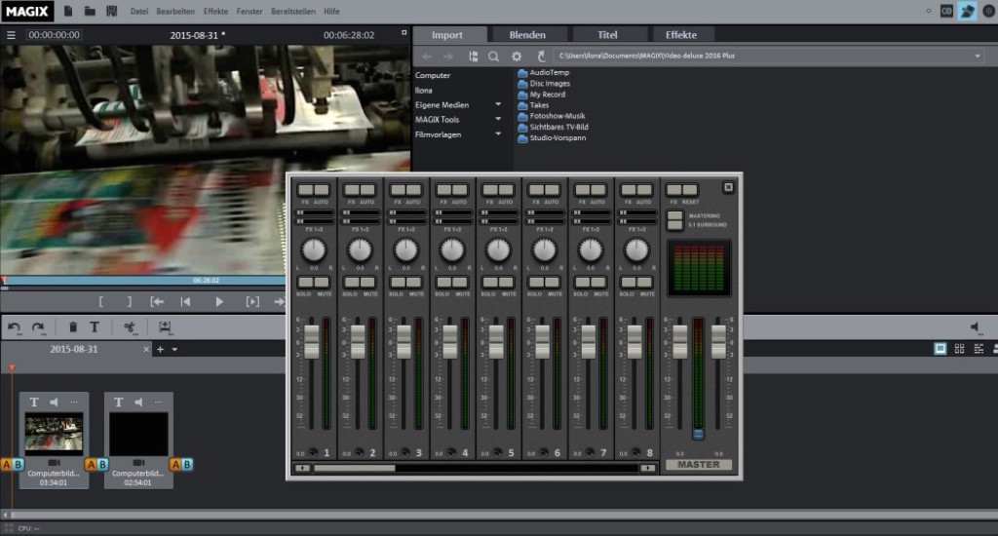This screenshot has width=998, height=536.
Task: Select the scissors cut tool
Action: tap(130, 327)
